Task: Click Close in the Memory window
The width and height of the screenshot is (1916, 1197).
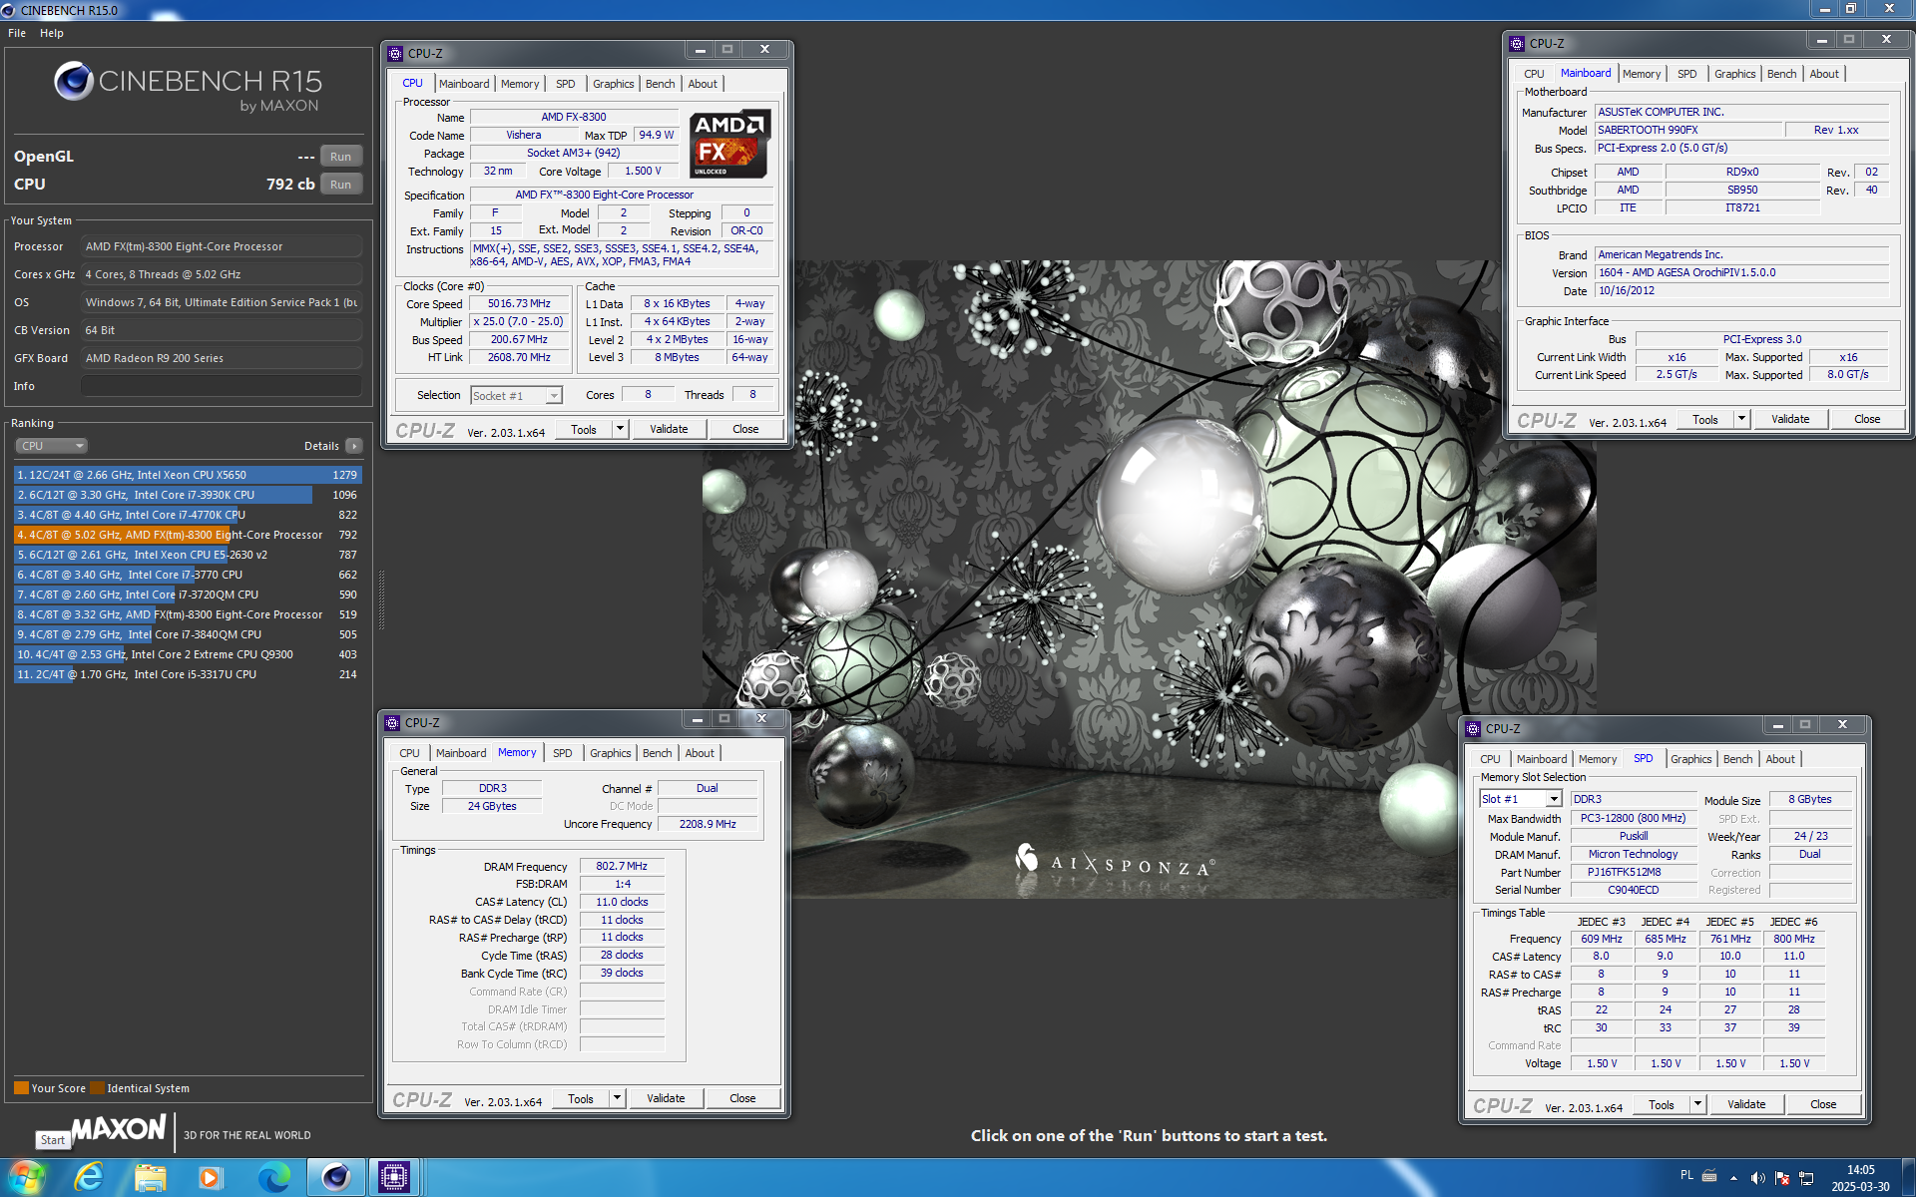Action: coord(742,1099)
